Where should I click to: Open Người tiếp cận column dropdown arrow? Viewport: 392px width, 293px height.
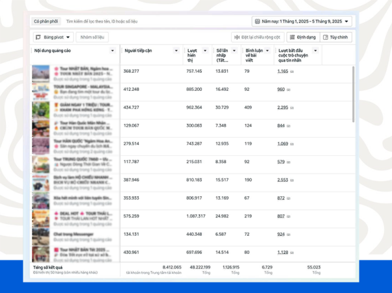pyautogui.click(x=176, y=51)
